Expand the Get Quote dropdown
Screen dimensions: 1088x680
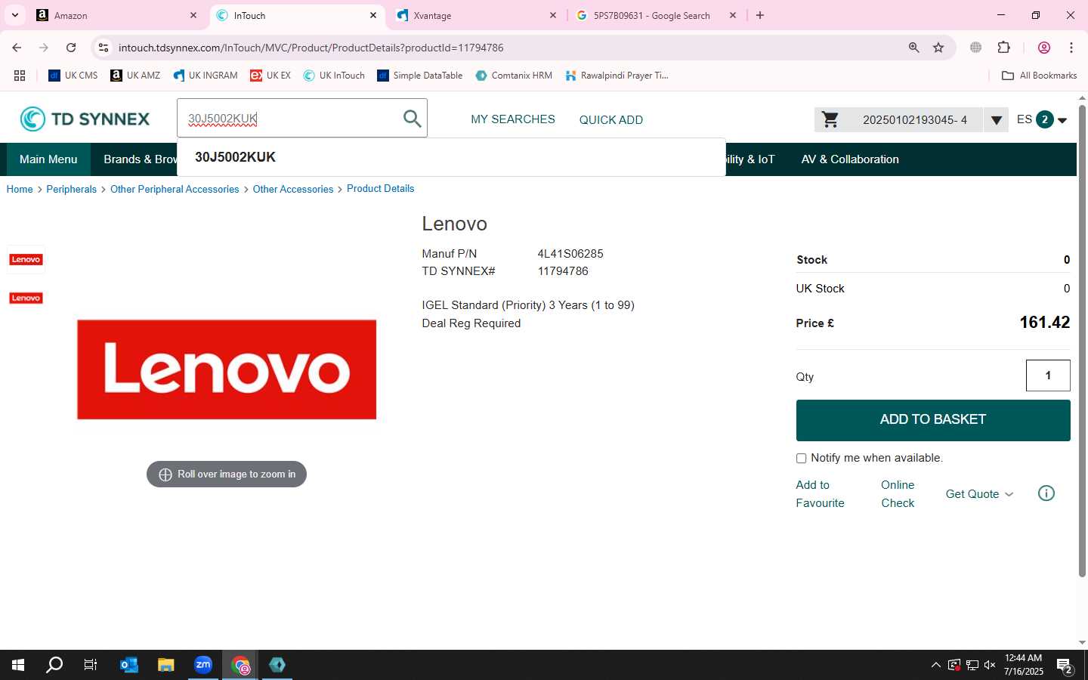979,494
